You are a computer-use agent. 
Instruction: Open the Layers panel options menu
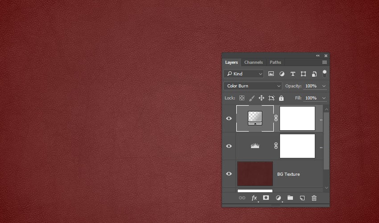[x=325, y=62]
